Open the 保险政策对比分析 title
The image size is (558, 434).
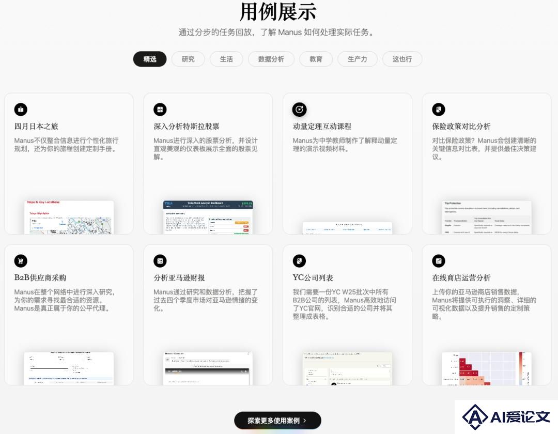click(x=461, y=126)
